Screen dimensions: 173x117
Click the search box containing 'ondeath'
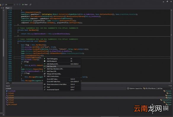[66, 88]
